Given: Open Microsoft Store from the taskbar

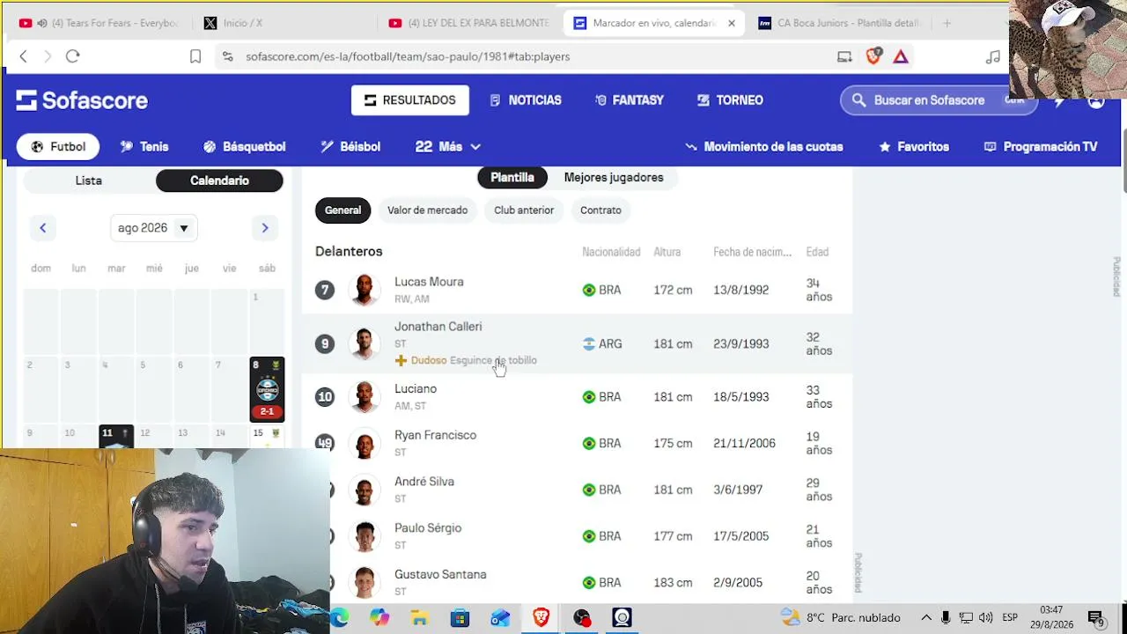Looking at the screenshot, I should coord(460,617).
